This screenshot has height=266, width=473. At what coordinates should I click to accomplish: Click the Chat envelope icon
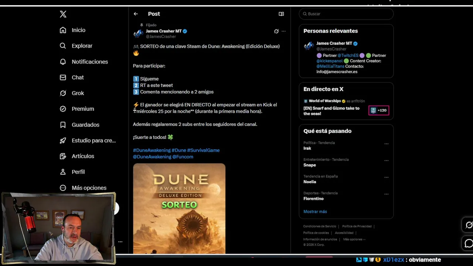[63, 77]
